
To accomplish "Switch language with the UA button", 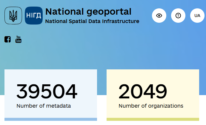I will tap(197, 16).
